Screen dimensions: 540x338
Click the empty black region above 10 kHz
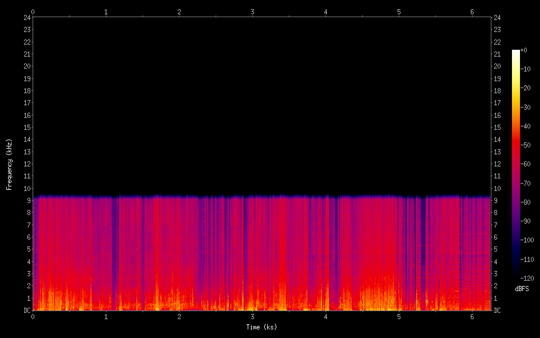click(x=261, y=103)
